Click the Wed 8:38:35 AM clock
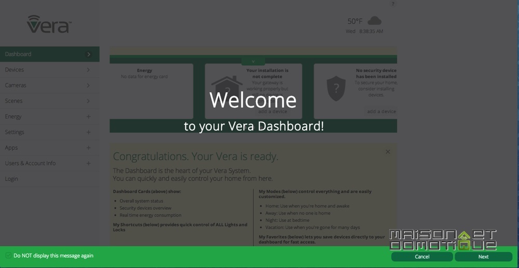519x268 pixels. click(x=364, y=32)
